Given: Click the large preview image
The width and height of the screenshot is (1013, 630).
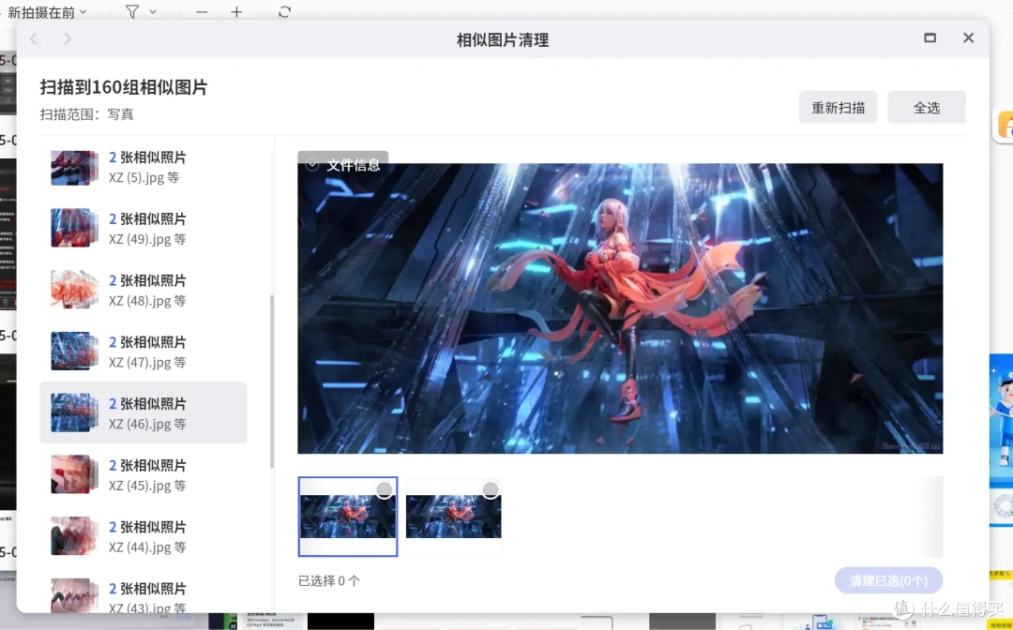Looking at the screenshot, I should click(620, 308).
